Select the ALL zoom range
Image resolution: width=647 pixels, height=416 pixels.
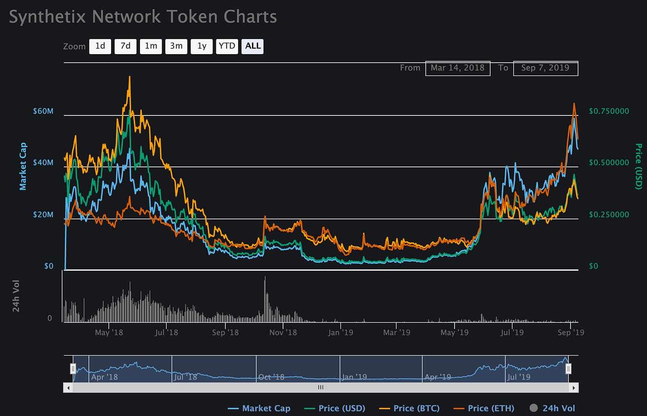pos(252,46)
